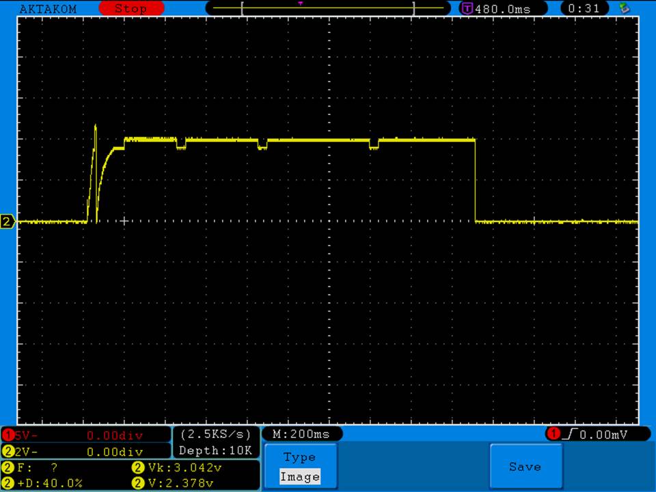
Task: Click the Depth:10K memory depth readout
Action: pos(215,451)
